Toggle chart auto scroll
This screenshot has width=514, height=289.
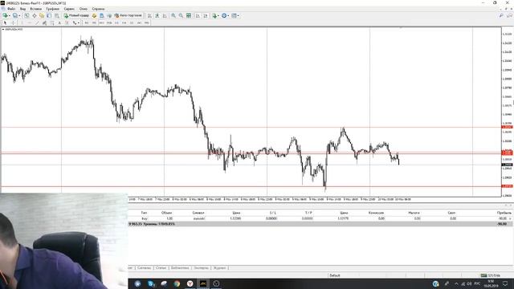198,15
